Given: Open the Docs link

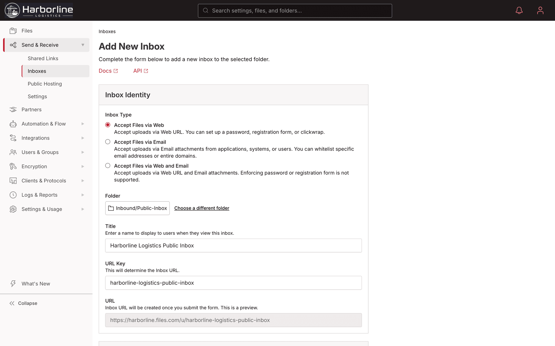Looking at the screenshot, I should pos(108,71).
